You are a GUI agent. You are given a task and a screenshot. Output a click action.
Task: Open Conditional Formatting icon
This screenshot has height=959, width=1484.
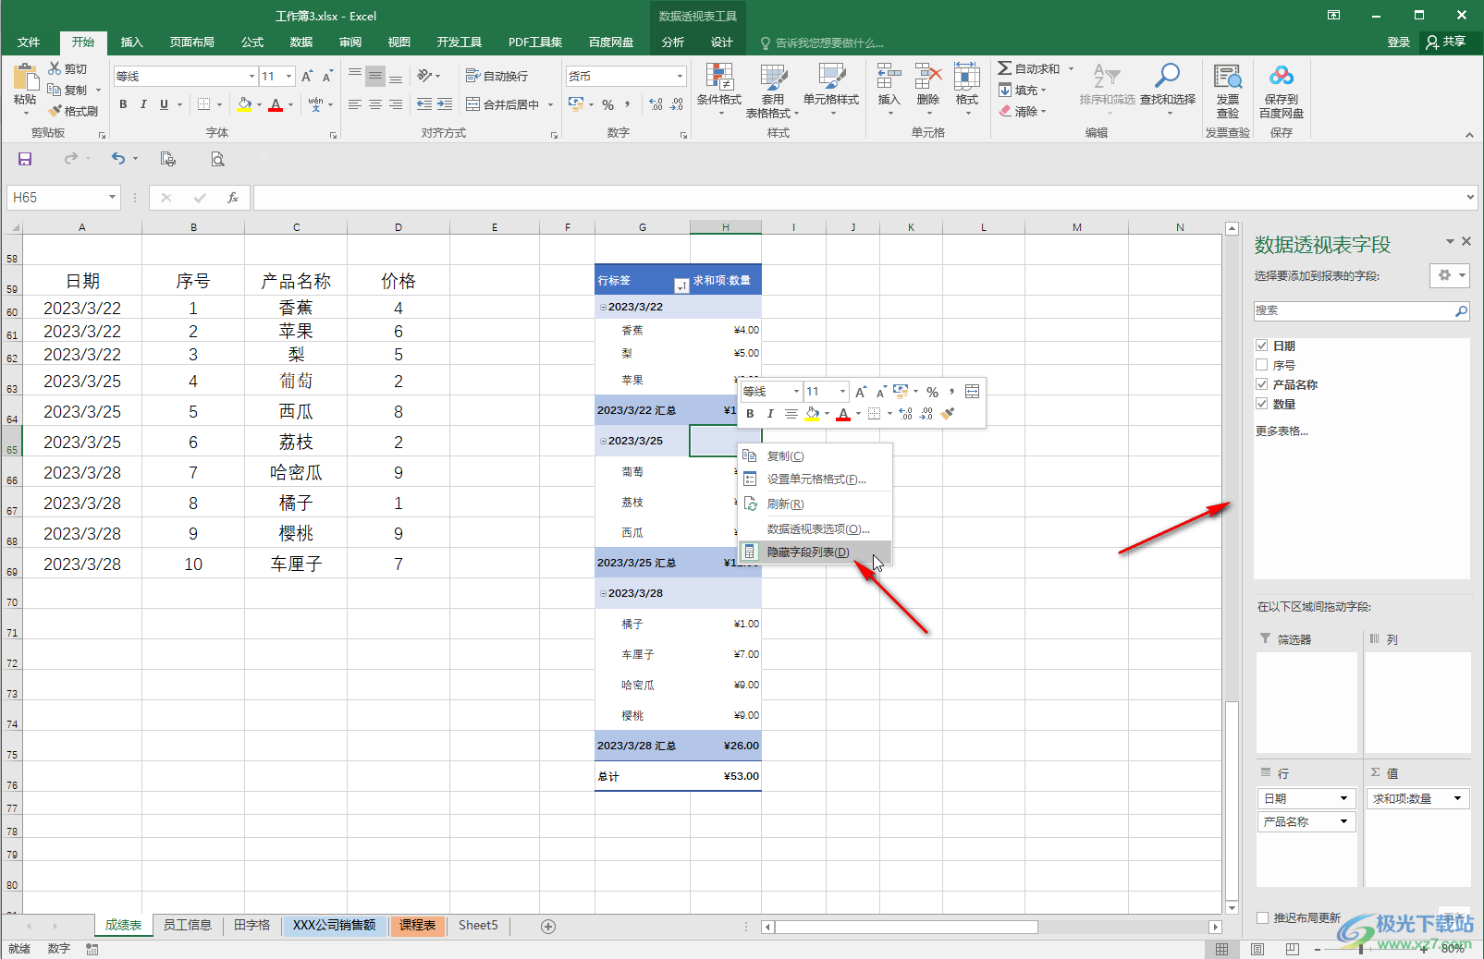pos(719,77)
